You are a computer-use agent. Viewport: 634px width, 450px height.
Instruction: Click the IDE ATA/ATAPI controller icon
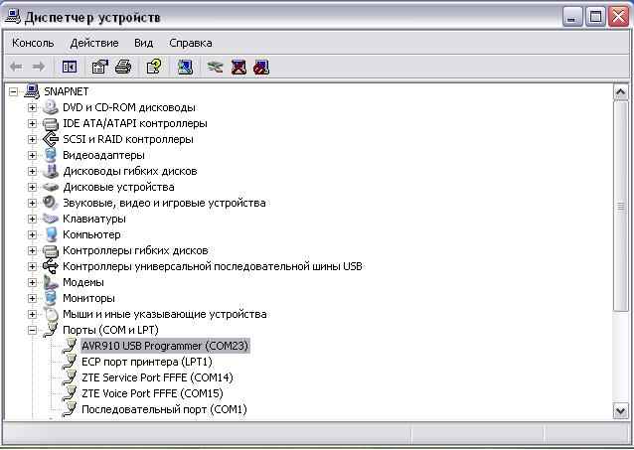50,123
